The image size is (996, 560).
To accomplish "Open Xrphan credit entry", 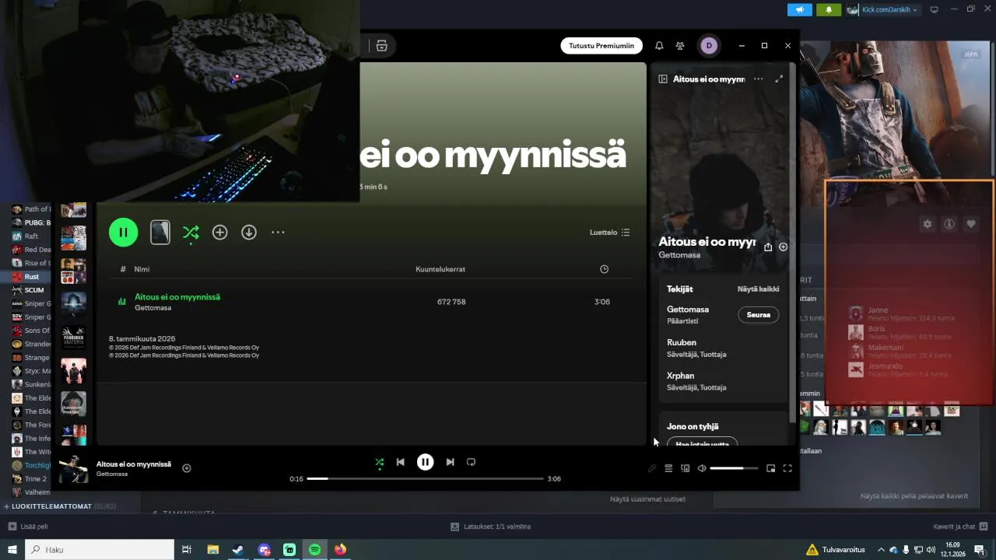I will (x=681, y=376).
